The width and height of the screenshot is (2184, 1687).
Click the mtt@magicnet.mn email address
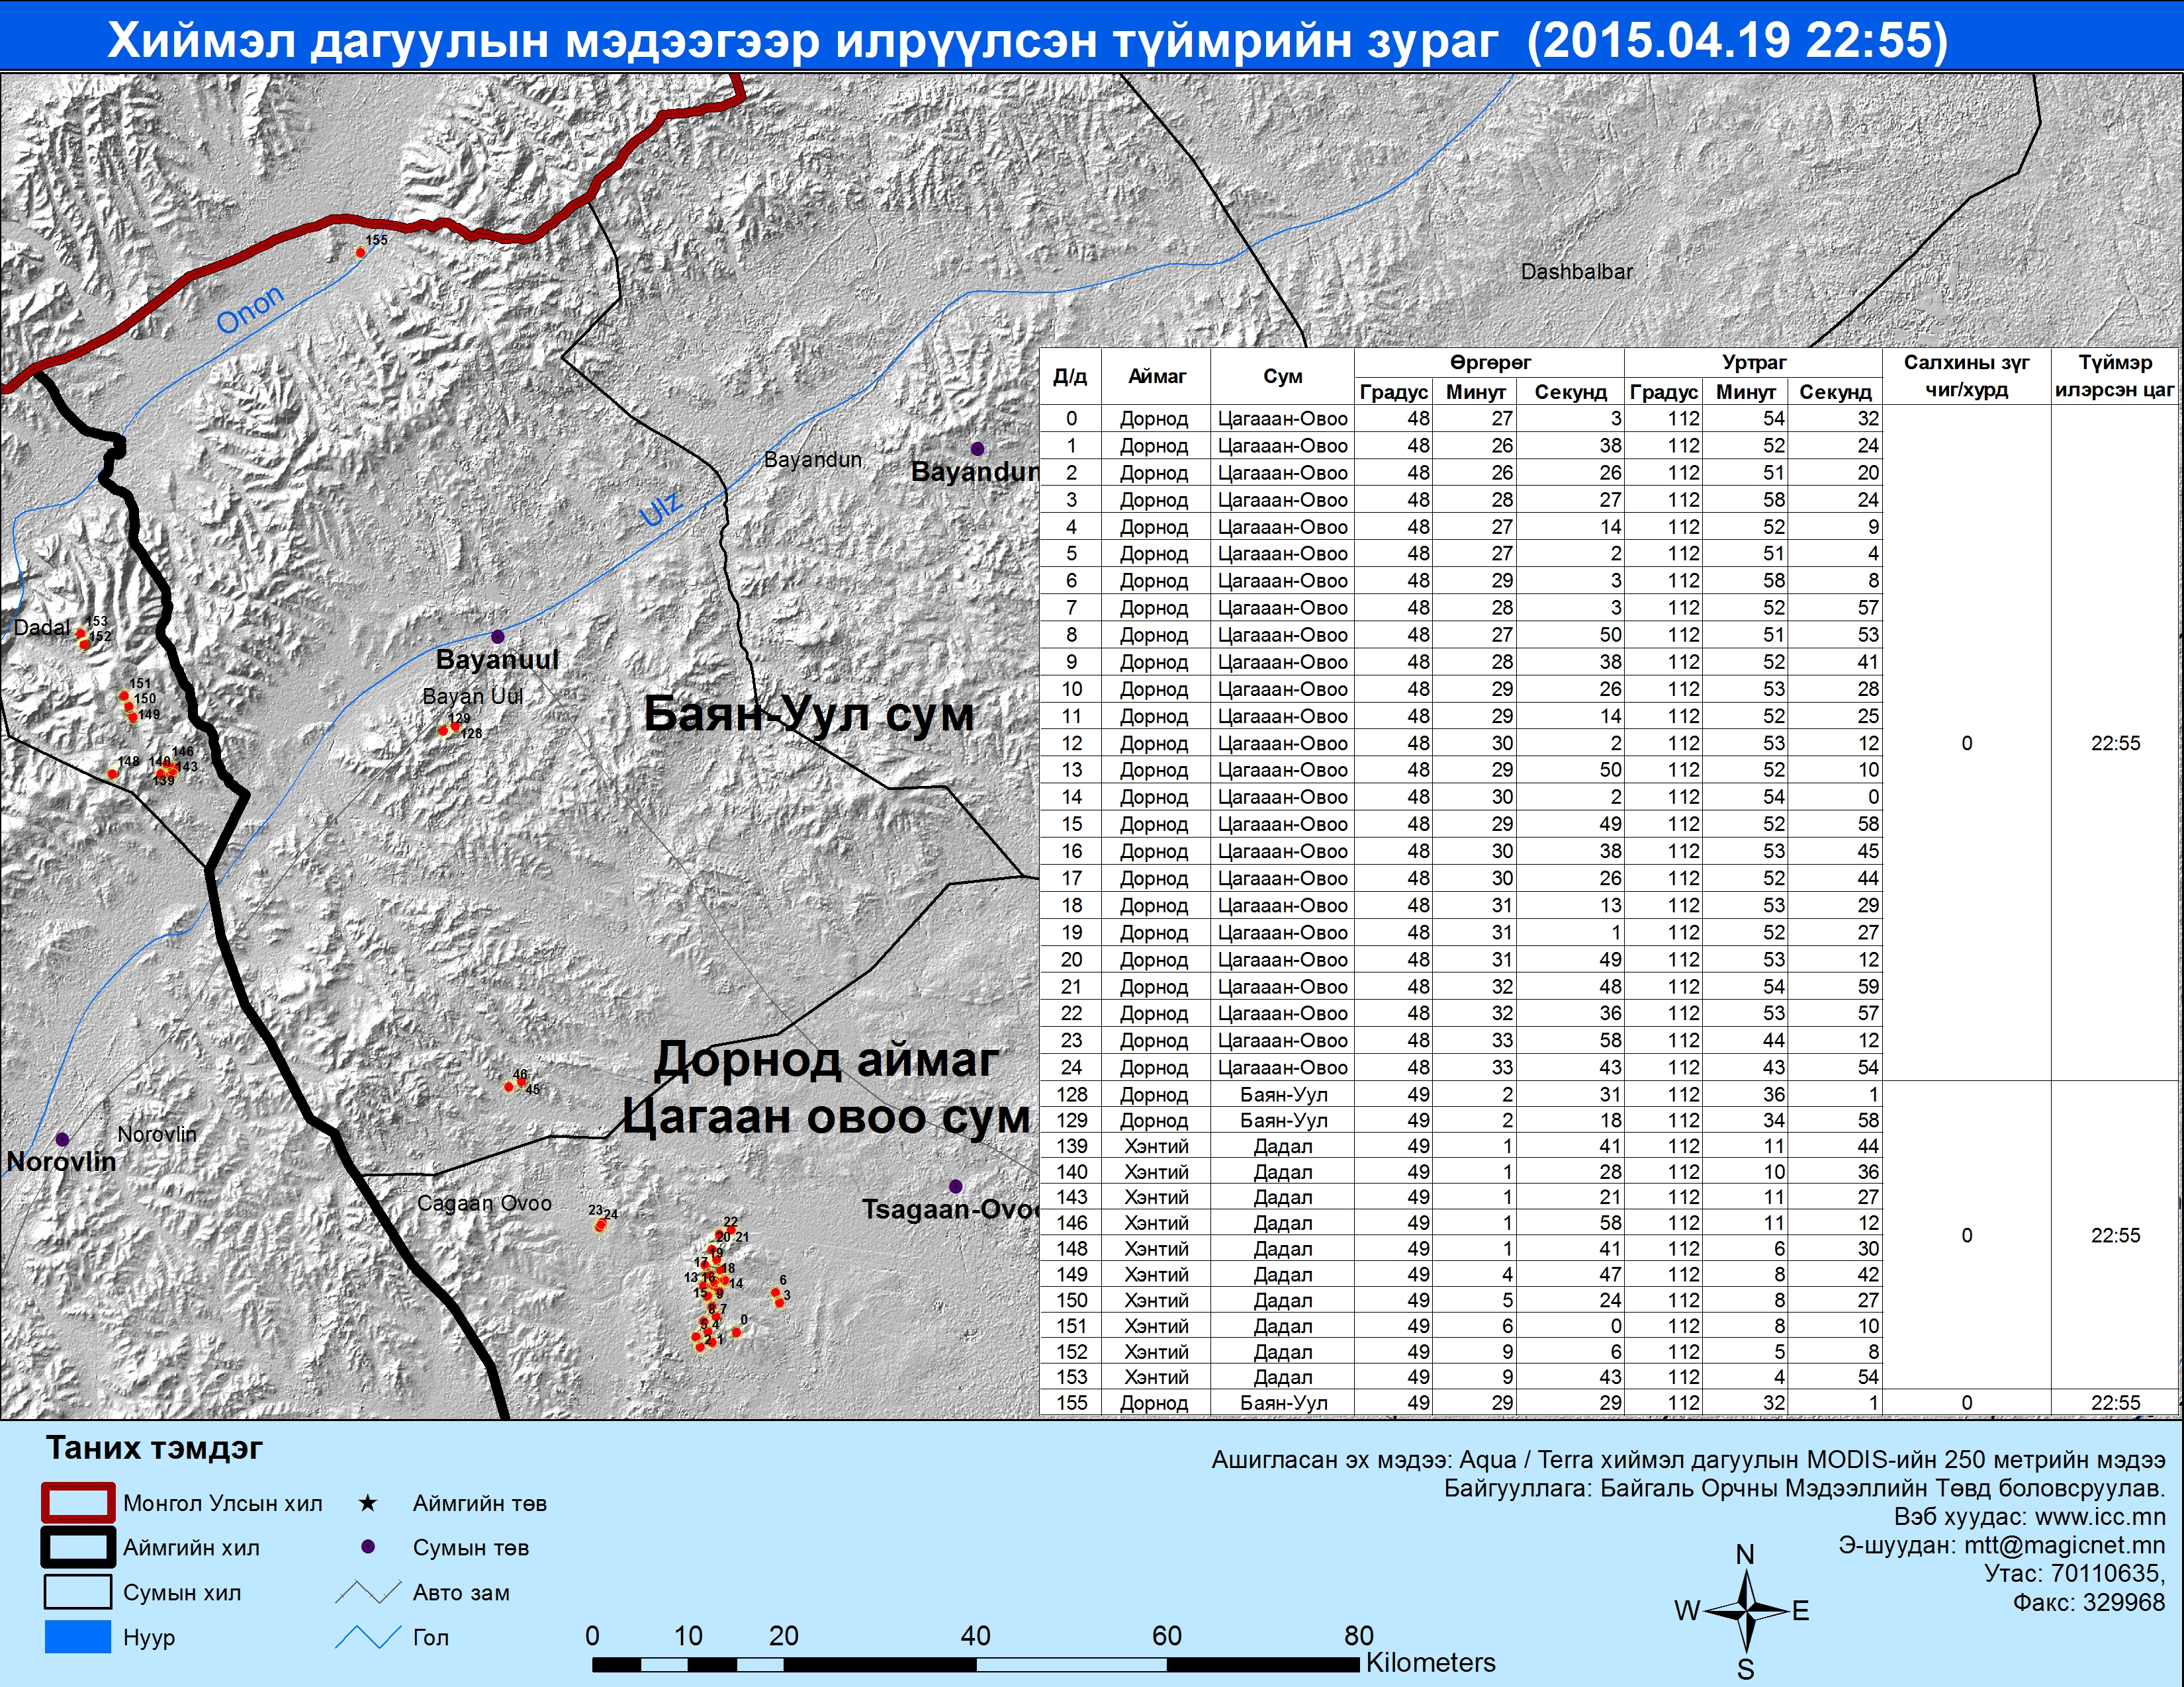[2064, 1545]
